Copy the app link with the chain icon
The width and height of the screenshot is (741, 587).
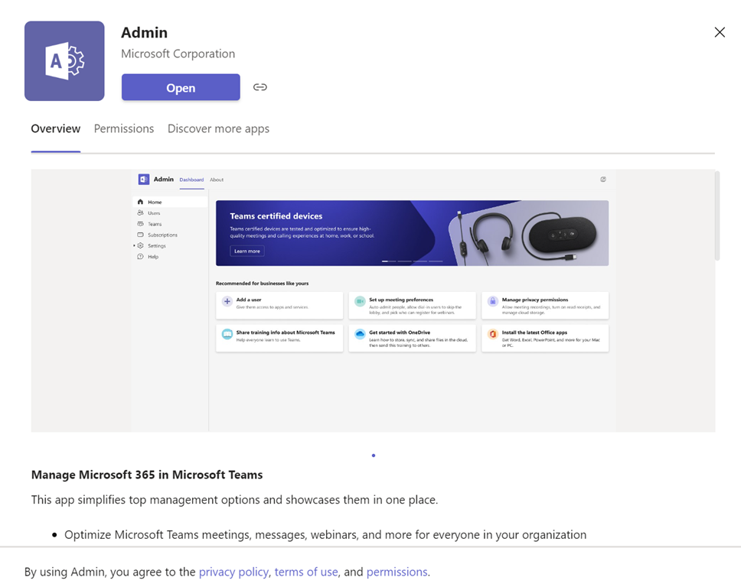click(x=260, y=87)
